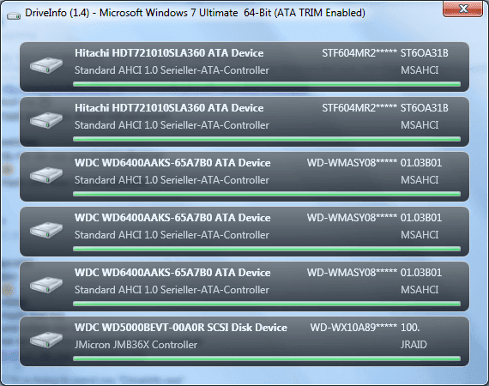
Task: Click the drive icon of the second Hitachi row
Action: [x=46, y=120]
